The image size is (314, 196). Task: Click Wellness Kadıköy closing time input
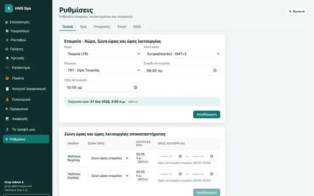(203, 174)
